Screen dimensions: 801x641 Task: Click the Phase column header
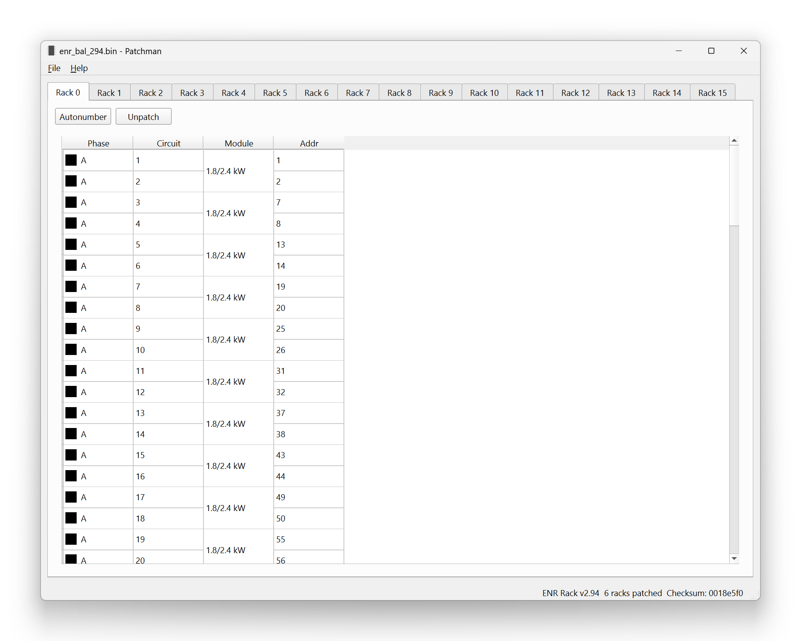[98, 143]
